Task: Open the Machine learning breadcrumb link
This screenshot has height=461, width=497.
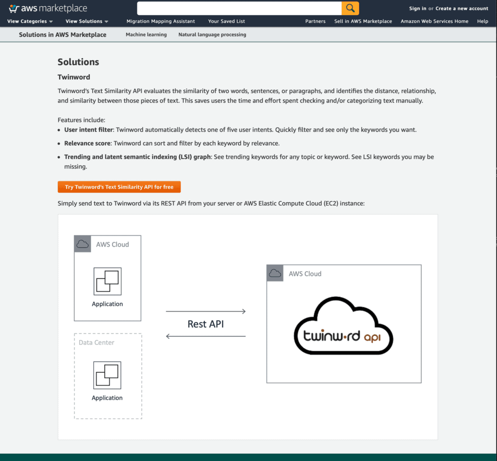Action: pos(146,34)
